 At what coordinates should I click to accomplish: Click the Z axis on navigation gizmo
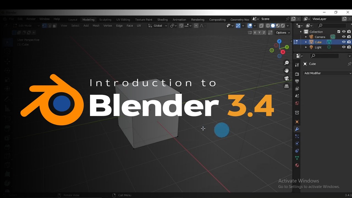[x=279, y=41]
